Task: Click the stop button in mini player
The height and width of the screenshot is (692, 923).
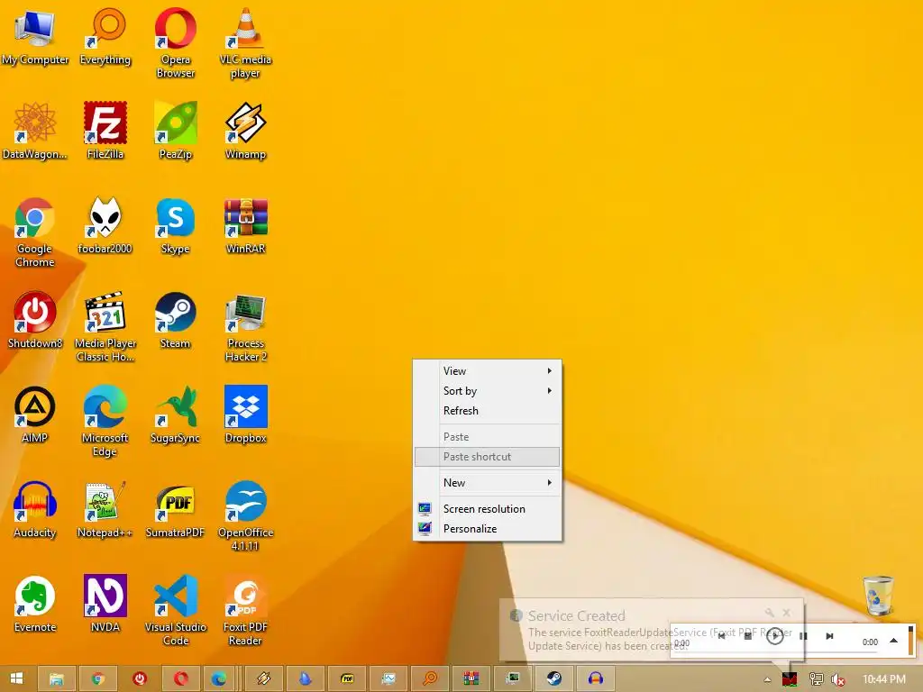Action: (747, 636)
